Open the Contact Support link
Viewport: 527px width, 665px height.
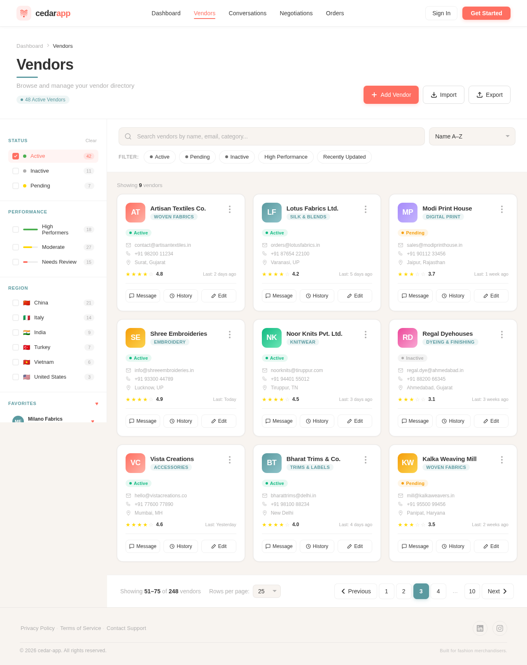[x=126, y=628]
